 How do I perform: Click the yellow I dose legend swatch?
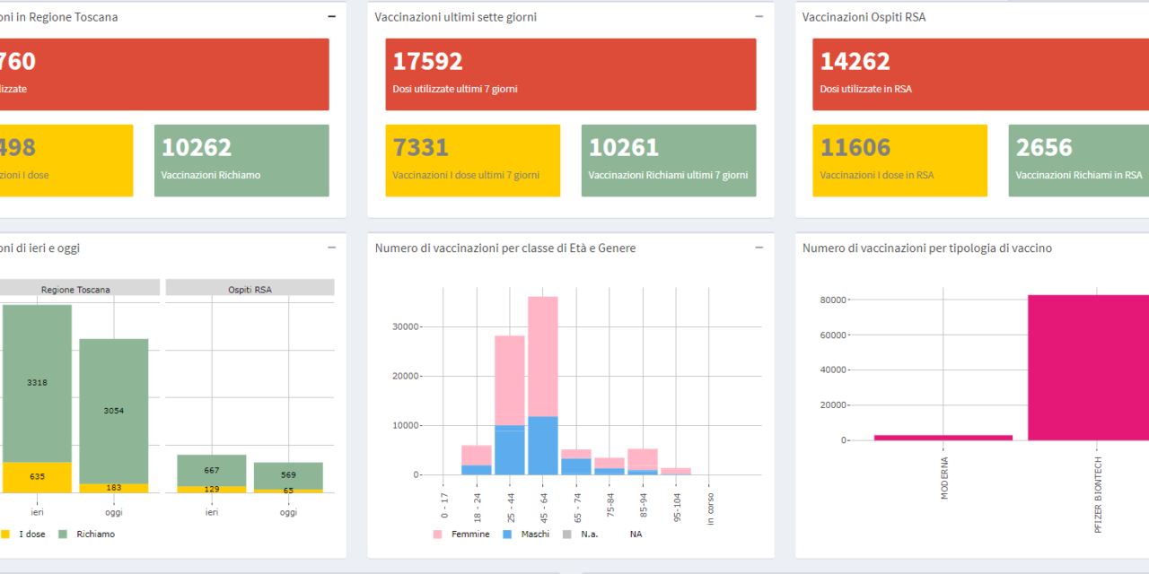pyautogui.click(x=5, y=534)
